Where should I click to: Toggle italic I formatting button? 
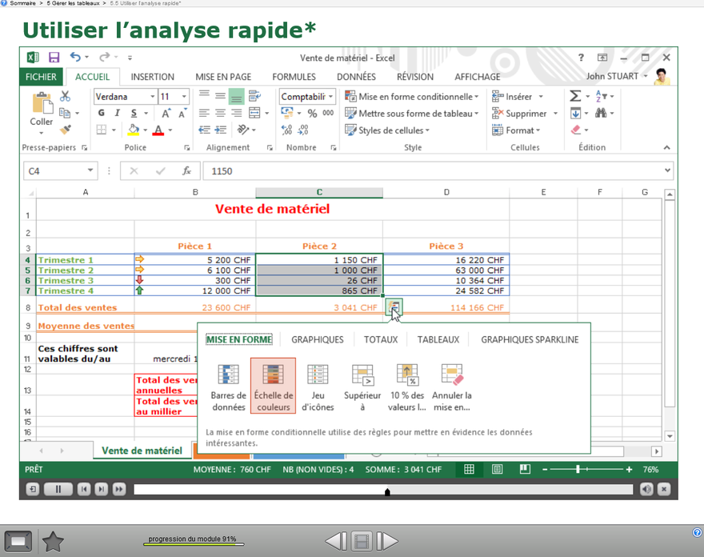click(x=118, y=114)
